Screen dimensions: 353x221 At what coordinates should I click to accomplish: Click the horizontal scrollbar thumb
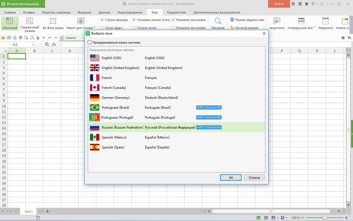[x=271, y=211]
